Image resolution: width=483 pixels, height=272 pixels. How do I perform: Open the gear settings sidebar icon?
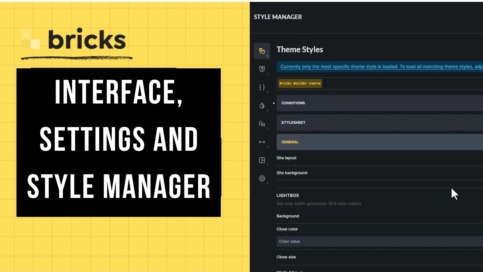click(262, 178)
